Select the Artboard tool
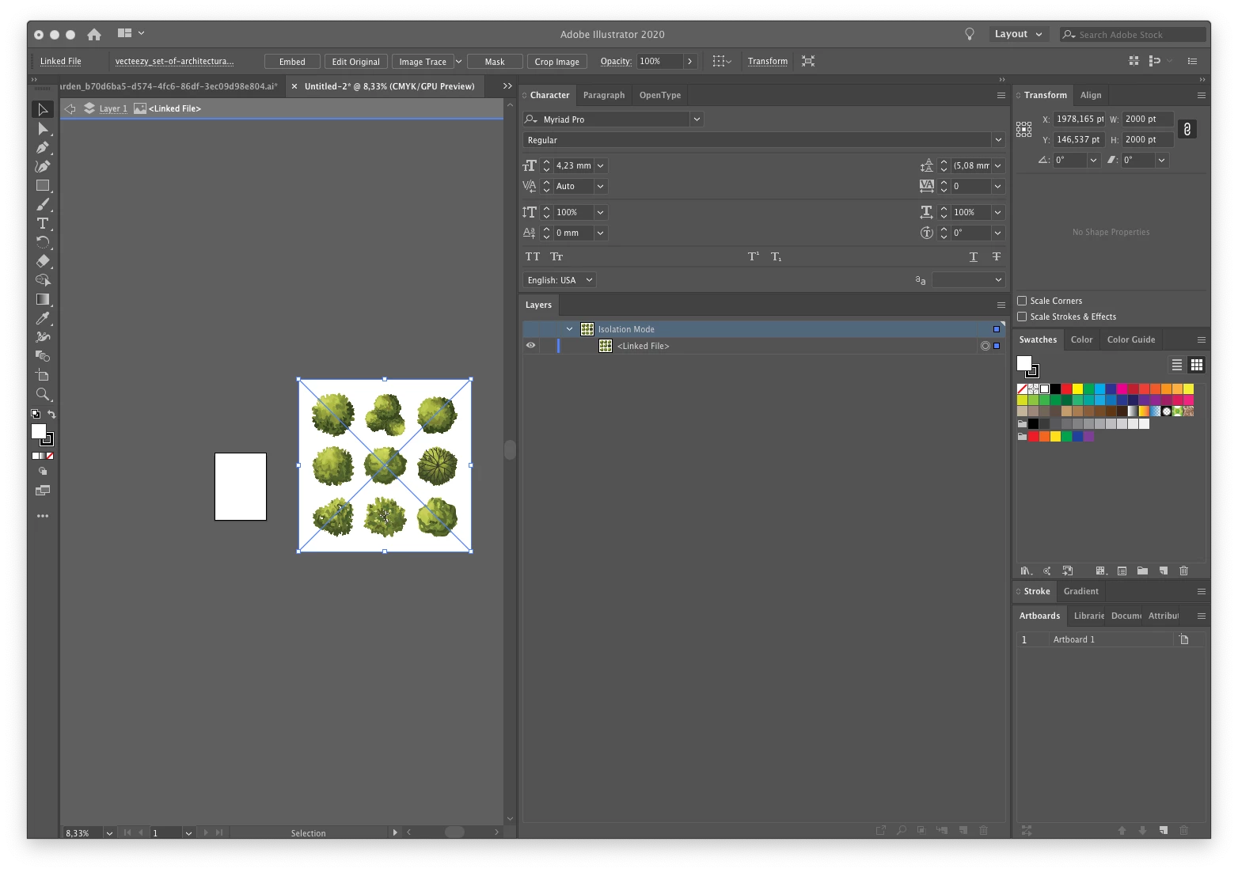Viewport: 1238px width, 872px height. [43, 375]
